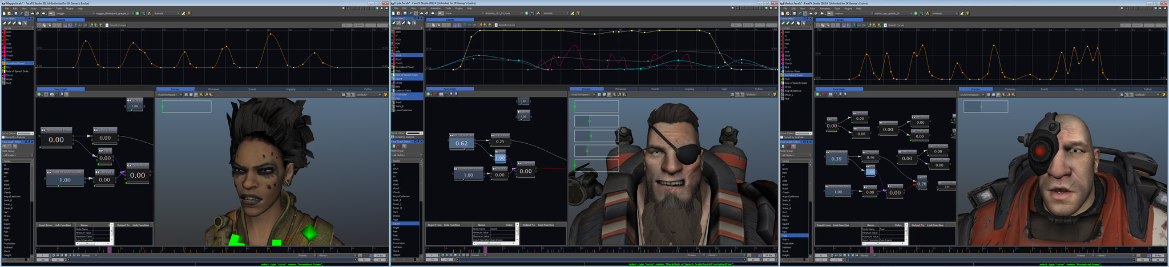The width and height of the screenshot is (1169, 267).
Task: Select the Fear node in Markov's Nodes list
Action: pyautogui.click(x=795, y=236)
